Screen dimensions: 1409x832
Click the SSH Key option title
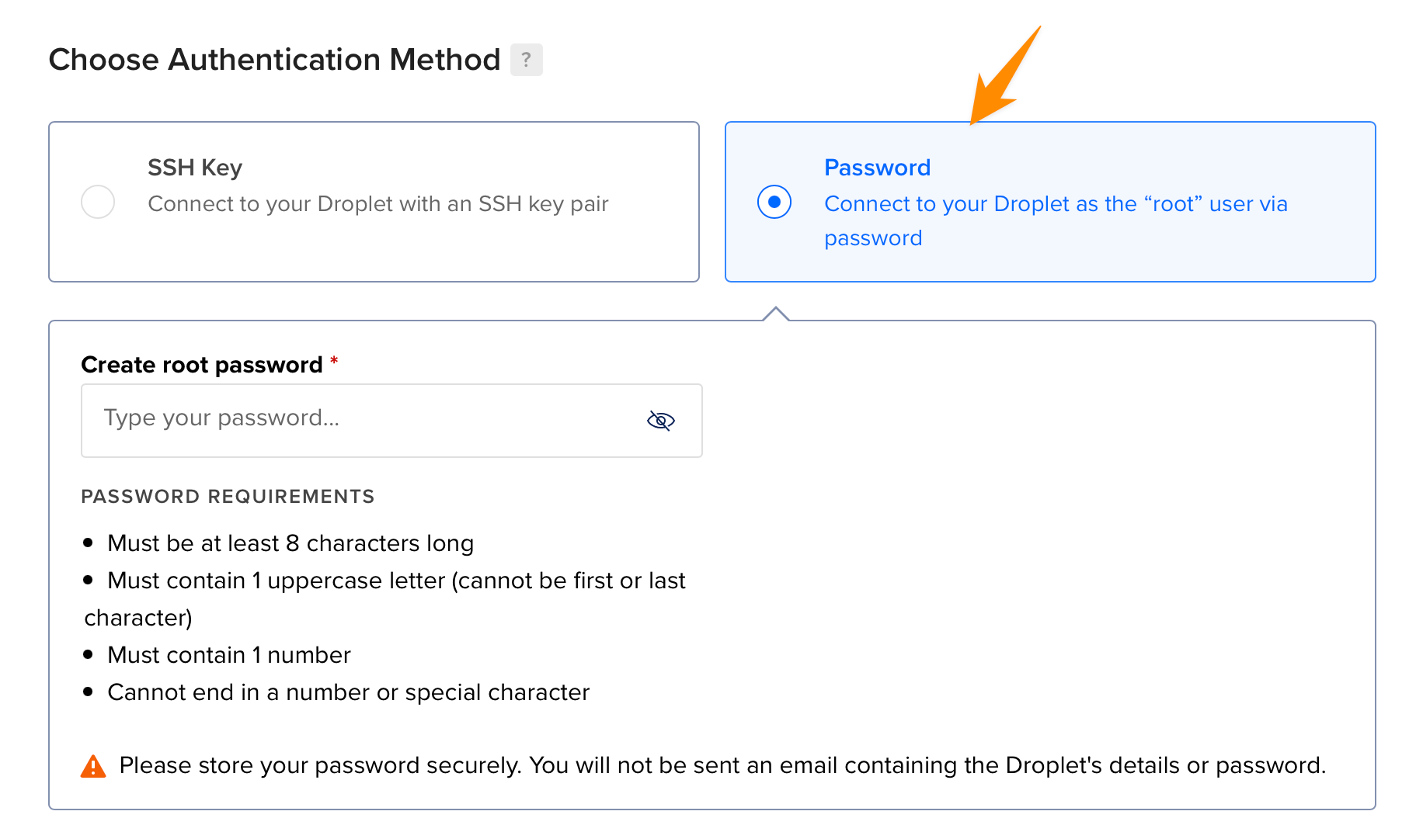pos(195,168)
